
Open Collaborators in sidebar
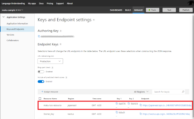13,40
